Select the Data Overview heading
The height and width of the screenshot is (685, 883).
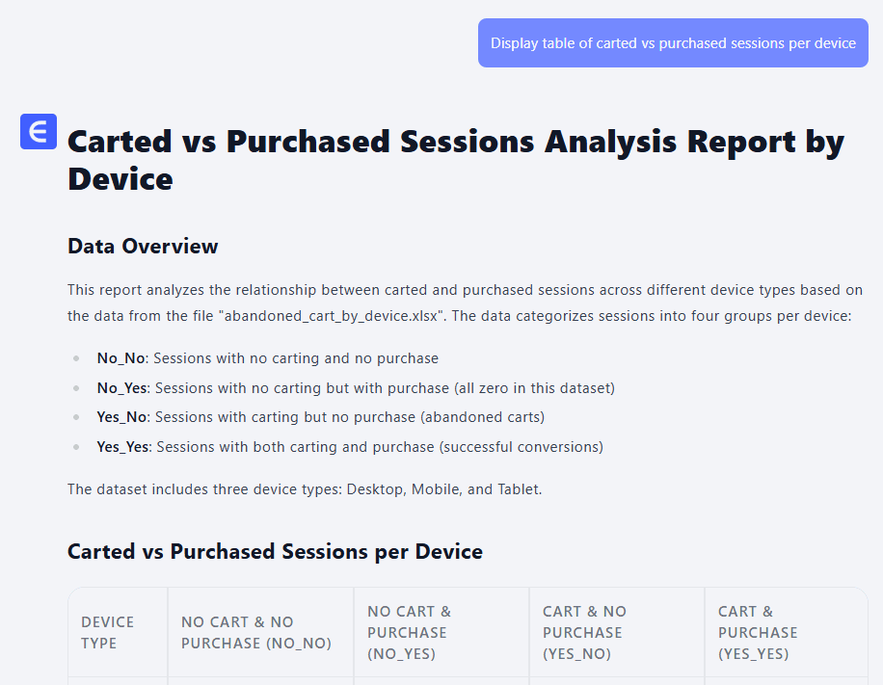point(143,247)
